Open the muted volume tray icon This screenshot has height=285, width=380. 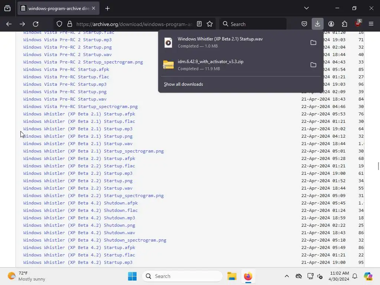pyautogui.click(x=320, y=276)
